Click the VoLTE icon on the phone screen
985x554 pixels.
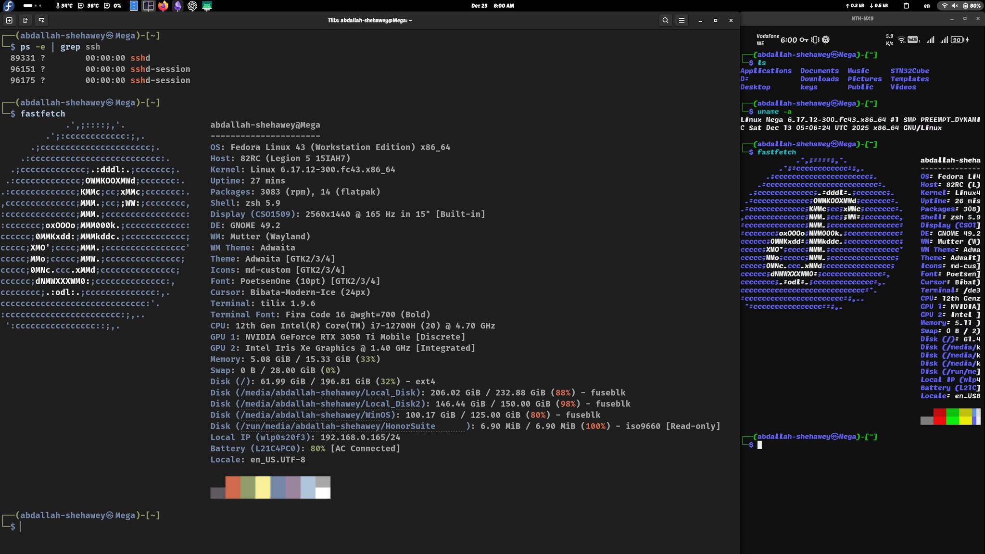point(912,40)
